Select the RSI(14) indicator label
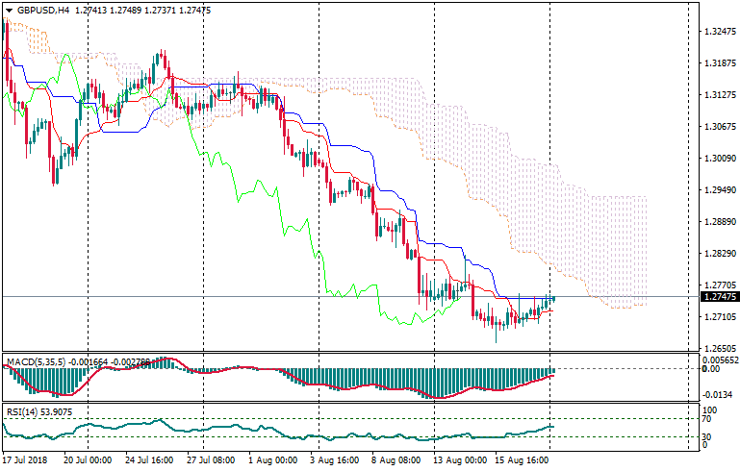The image size is (740, 471). 23,411
